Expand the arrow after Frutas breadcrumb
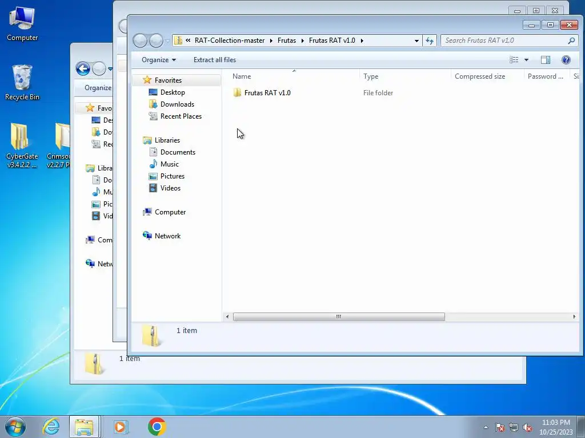Screen dimensions: 585x438 (x=303, y=40)
